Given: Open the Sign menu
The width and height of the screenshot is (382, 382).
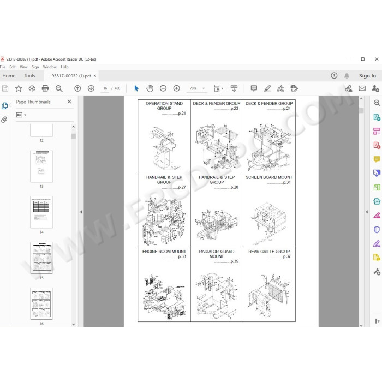Looking at the screenshot, I should coord(35,67).
